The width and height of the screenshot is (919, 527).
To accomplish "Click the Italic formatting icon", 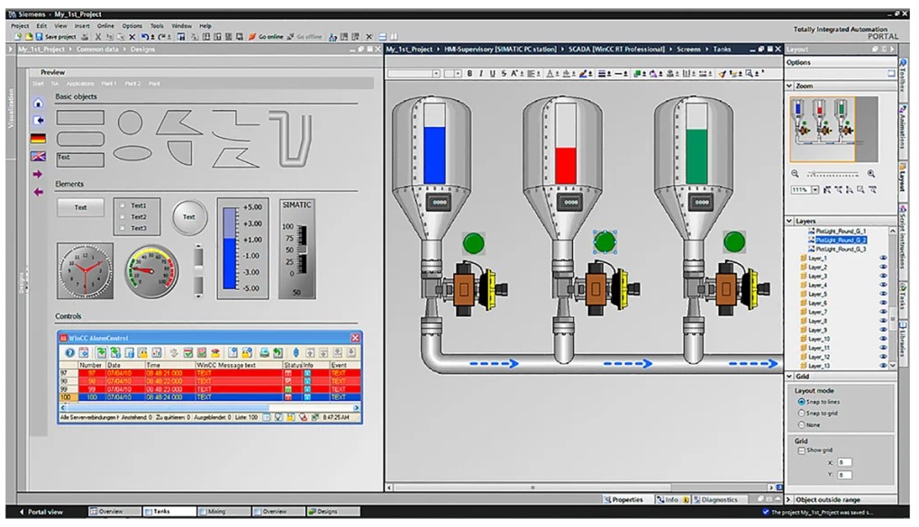I will 483,72.
